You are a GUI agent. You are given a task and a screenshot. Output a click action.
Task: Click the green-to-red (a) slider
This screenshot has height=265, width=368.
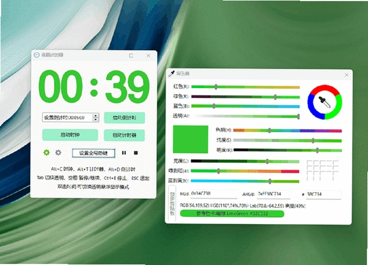(x=245, y=171)
